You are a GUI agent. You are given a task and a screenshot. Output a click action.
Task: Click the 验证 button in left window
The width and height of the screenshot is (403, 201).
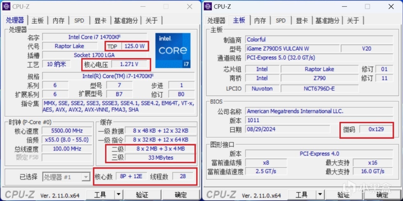click(x=142, y=194)
